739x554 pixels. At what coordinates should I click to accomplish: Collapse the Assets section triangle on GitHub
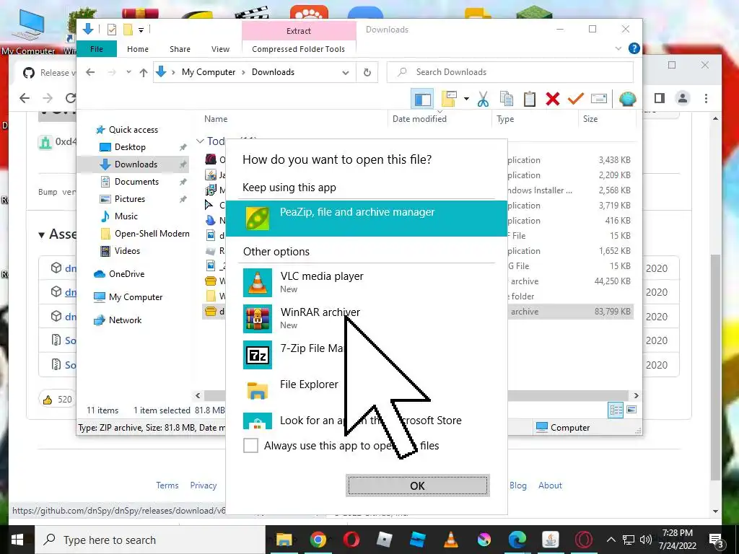[x=41, y=234]
